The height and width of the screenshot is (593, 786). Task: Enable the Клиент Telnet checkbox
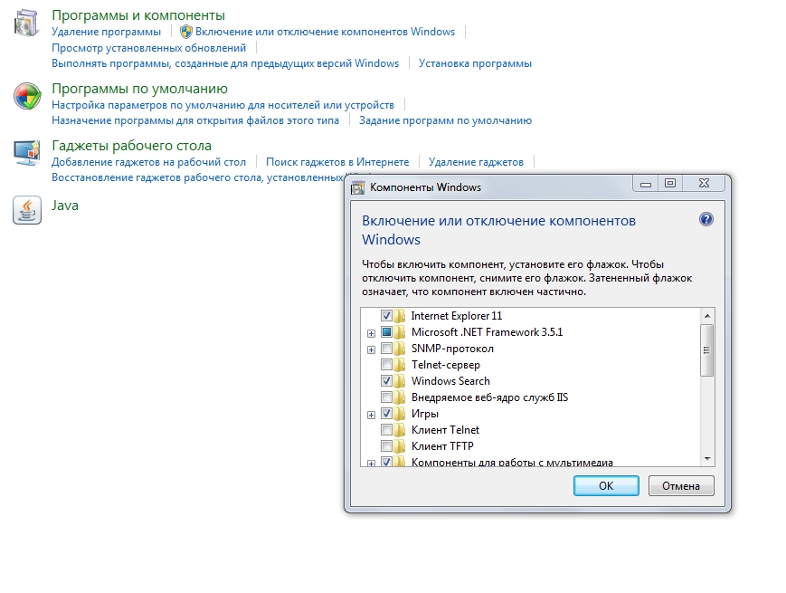pos(386,430)
